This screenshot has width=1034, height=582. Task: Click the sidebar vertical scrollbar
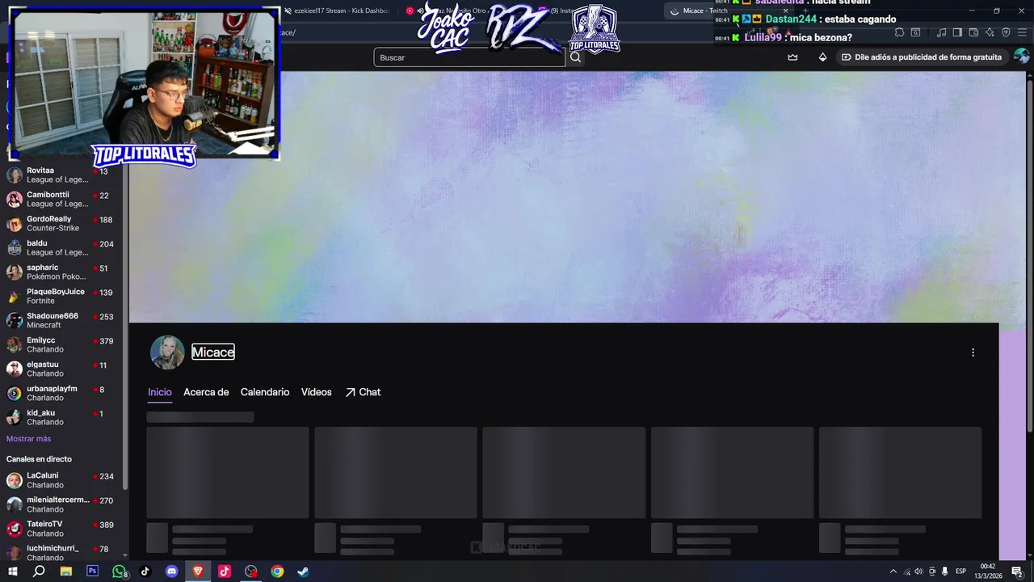[x=125, y=323]
